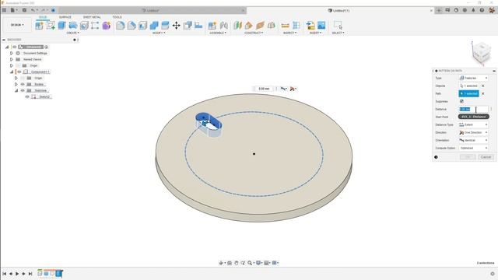Open the purple Create Form tool
The image size is (498, 280).
click(x=106, y=26)
